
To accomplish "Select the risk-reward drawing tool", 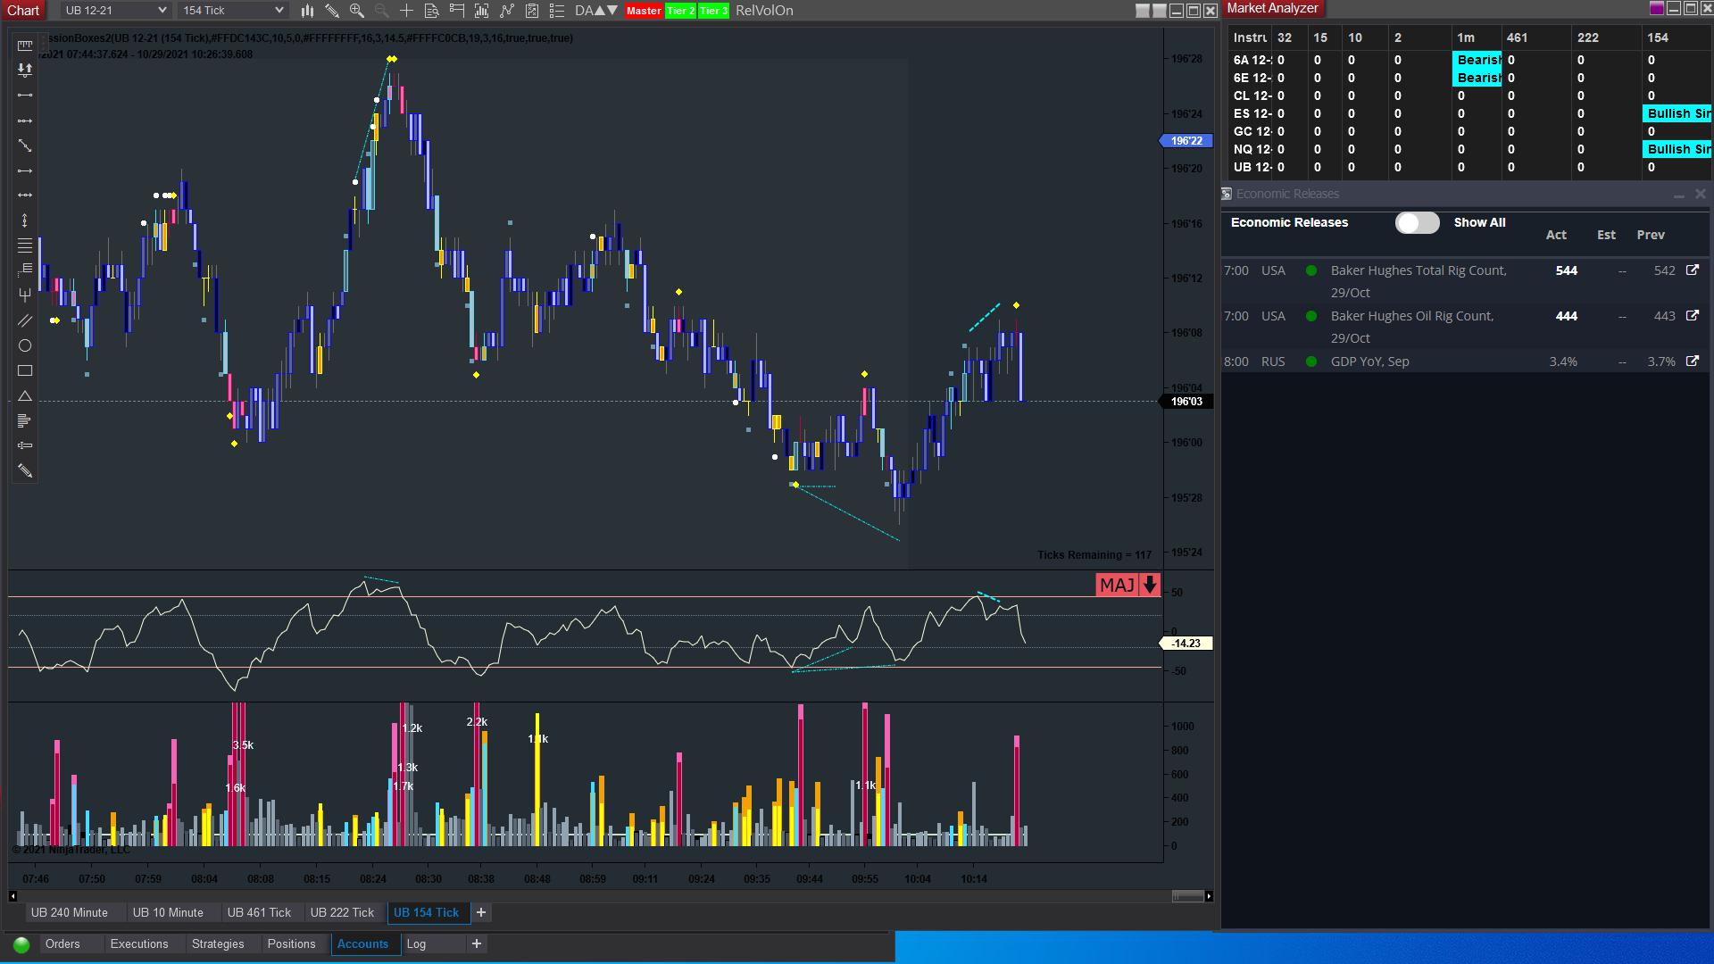I will [25, 70].
